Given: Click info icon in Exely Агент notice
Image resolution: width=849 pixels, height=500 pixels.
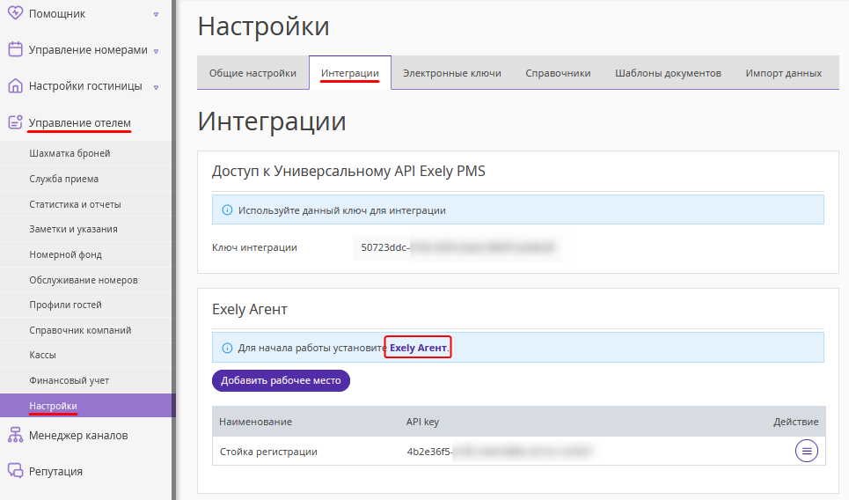Looking at the screenshot, I should pos(227,348).
